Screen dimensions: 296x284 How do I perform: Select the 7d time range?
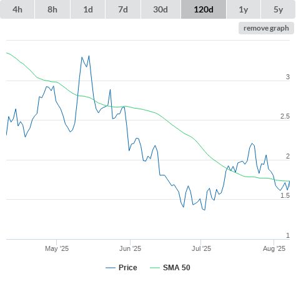123,9
